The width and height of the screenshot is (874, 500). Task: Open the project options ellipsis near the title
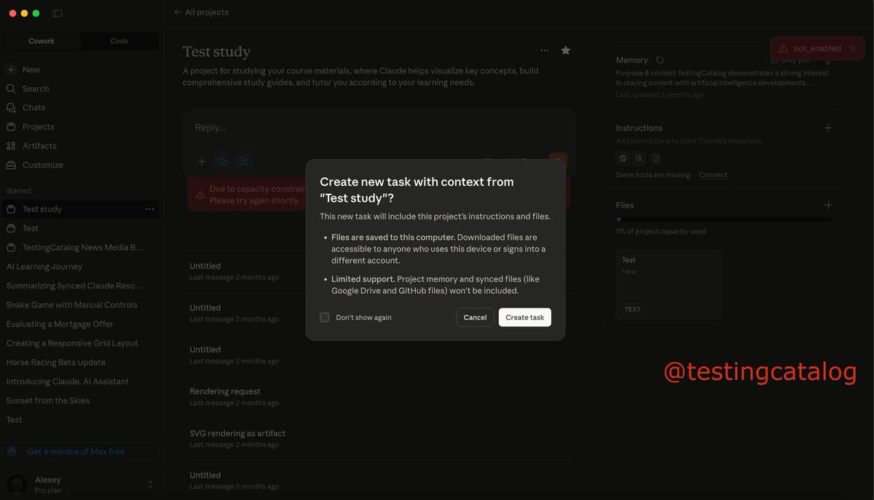(544, 50)
